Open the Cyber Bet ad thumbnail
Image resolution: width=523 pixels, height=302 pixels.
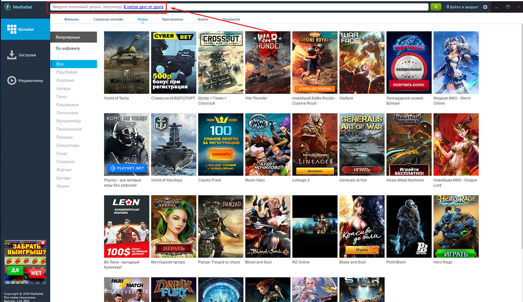[x=174, y=62]
